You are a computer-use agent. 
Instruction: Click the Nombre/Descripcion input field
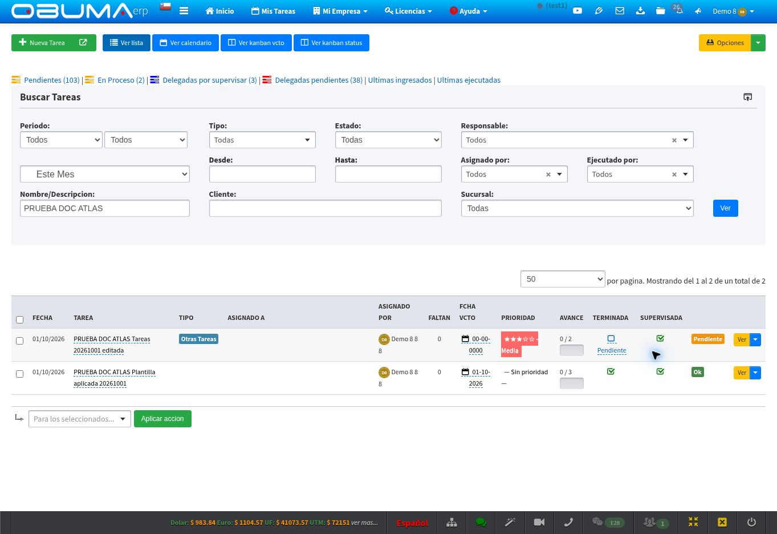(x=105, y=208)
